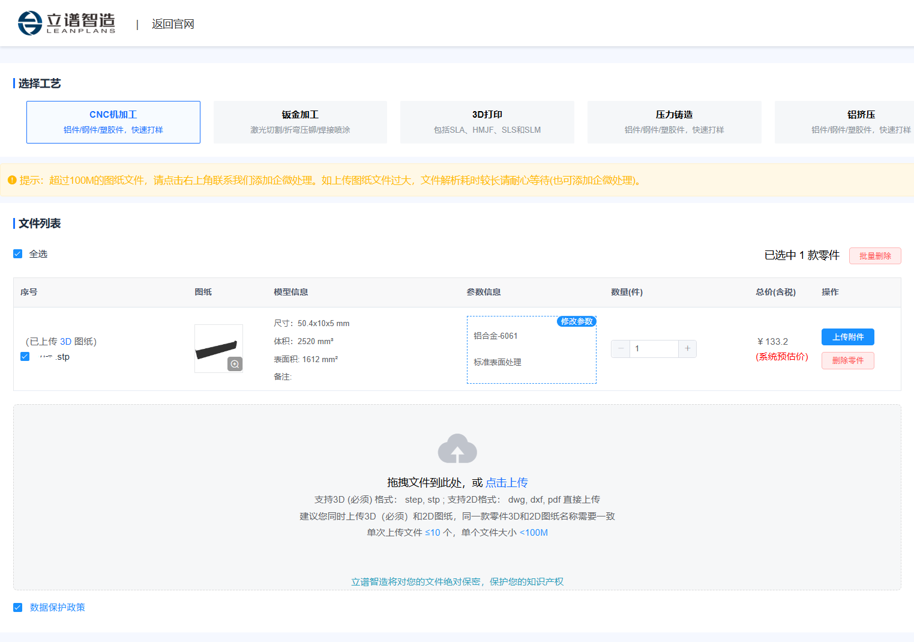Viewport: 914px width, 642px height.
Task: Open the 数据保护政策 link
Action: coord(58,608)
